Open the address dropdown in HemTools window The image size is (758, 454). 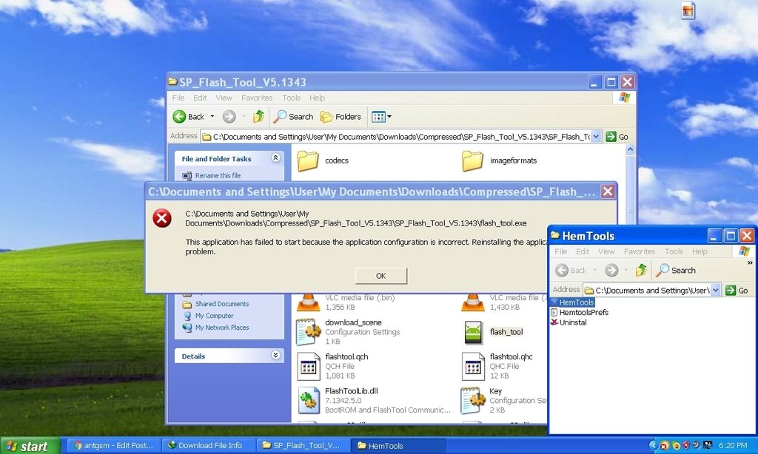coord(715,291)
